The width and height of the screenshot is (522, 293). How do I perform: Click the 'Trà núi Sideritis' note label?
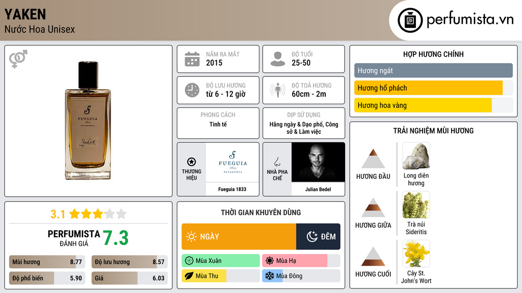tap(416, 228)
